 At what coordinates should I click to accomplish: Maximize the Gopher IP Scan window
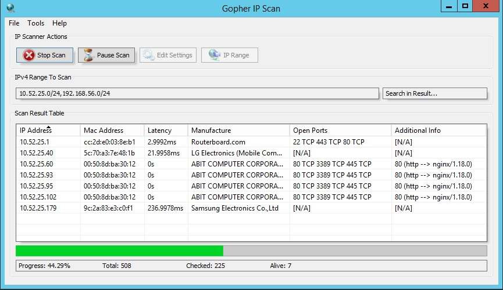click(x=465, y=6)
